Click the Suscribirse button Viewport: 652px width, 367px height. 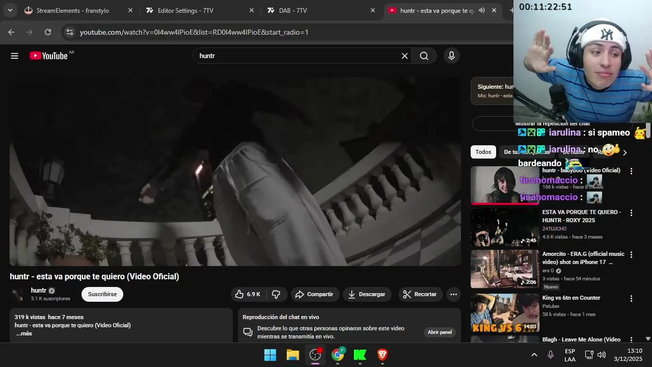tap(102, 294)
